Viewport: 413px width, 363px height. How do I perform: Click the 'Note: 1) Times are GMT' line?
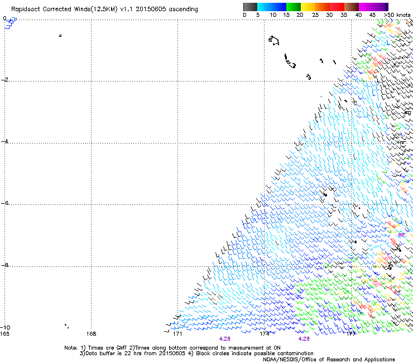tap(96, 348)
